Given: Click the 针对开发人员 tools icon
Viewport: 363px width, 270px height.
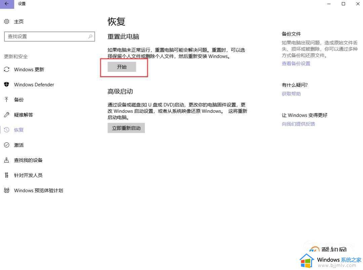Looking at the screenshot, I should pos(6,175).
